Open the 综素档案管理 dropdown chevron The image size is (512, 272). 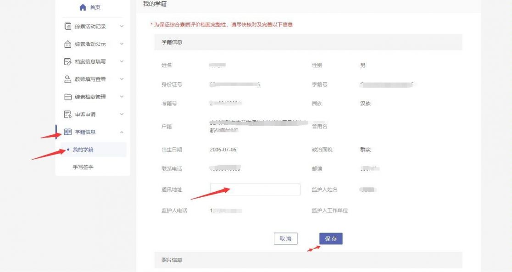click(x=121, y=97)
